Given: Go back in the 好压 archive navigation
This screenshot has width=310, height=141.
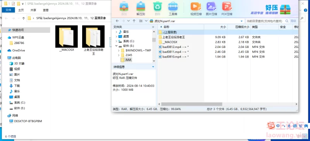Looking at the screenshot, I should (117, 21).
